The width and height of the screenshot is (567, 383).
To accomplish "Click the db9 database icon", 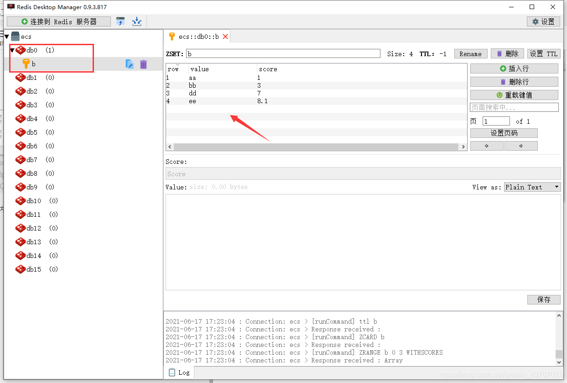I will click(21, 187).
